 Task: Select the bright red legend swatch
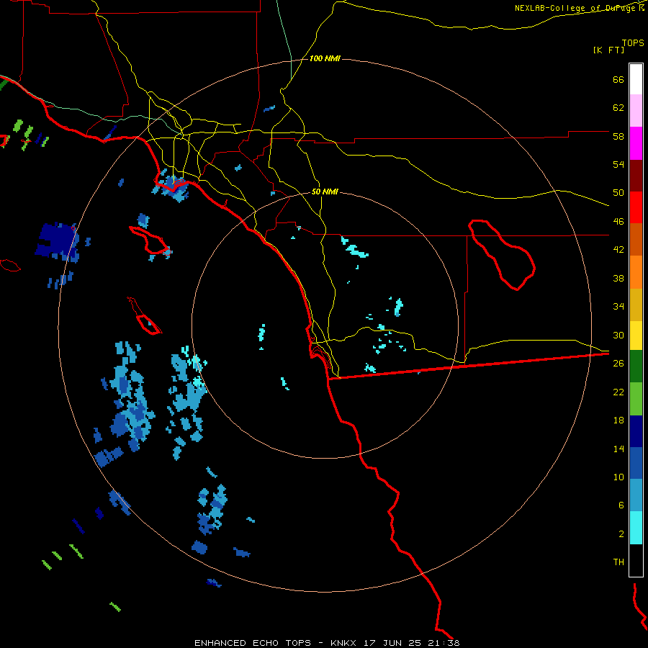coord(636,207)
